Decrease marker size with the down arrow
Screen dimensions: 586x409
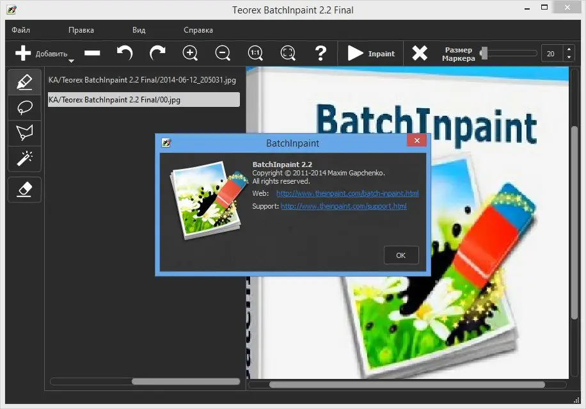point(569,58)
